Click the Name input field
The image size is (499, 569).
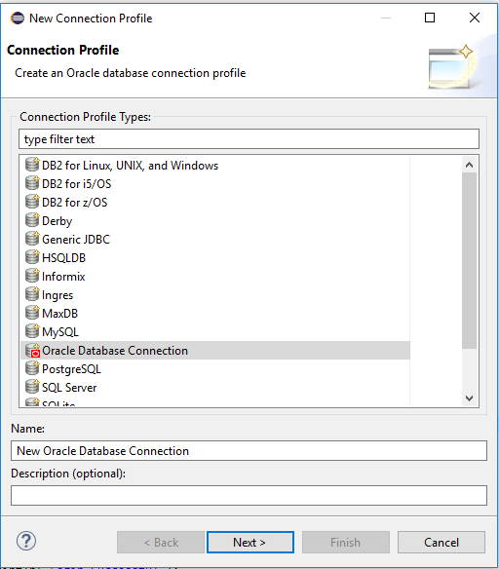pos(249,451)
